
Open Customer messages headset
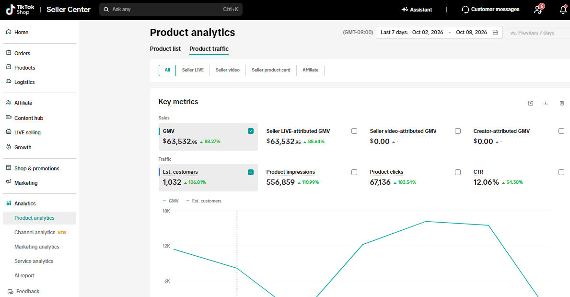click(x=490, y=10)
